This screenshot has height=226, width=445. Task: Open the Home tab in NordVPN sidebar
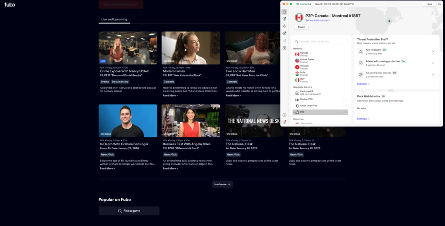284,12
